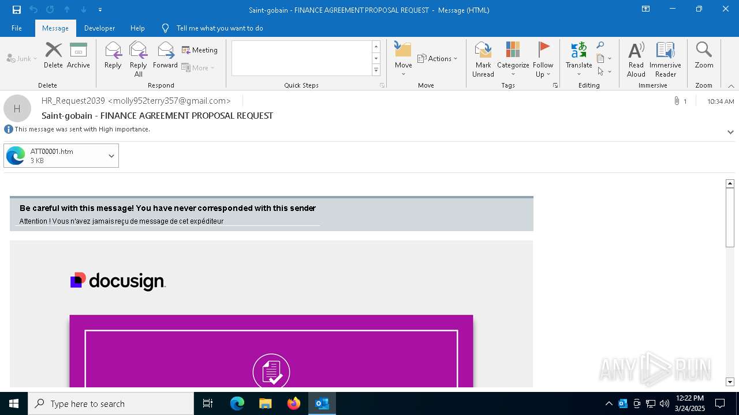This screenshot has height=415, width=739.
Task: Click the Undo arrow in Quick Access Toolbar
Action: [x=33, y=10]
